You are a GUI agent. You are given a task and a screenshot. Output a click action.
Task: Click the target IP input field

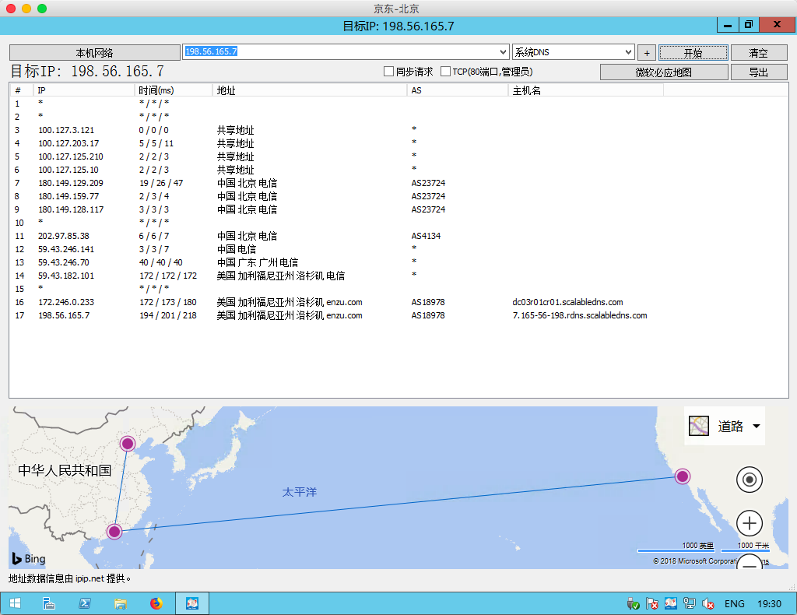339,52
